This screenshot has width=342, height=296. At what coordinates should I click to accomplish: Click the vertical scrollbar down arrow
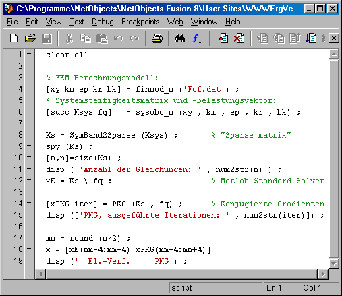click(334, 263)
